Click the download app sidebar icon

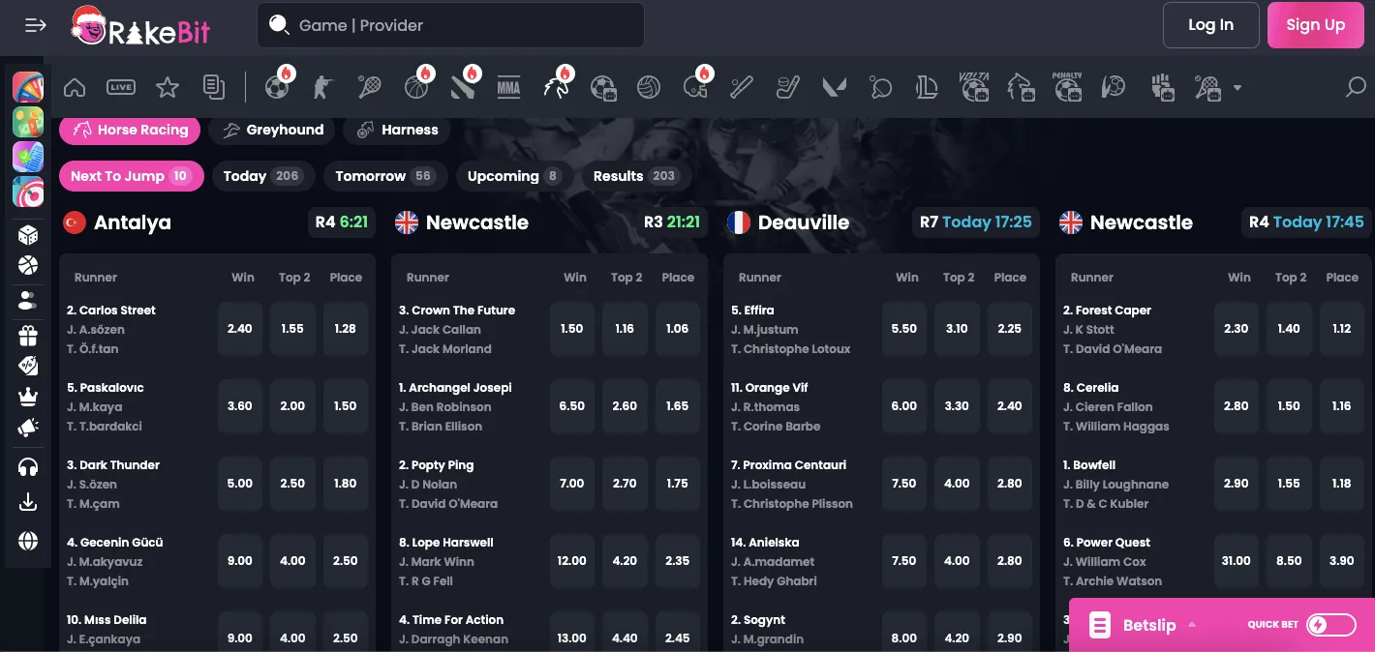[x=28, y=502]
